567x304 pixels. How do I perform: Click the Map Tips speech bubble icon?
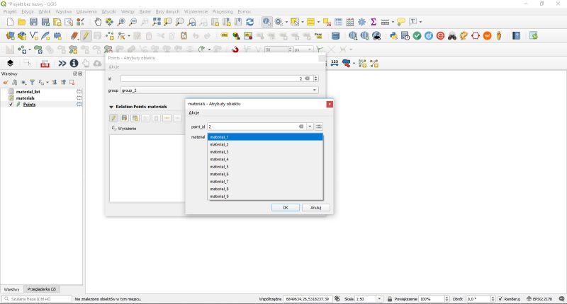coord(400,22)
